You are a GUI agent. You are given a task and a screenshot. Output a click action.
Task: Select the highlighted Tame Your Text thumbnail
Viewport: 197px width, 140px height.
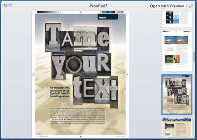(x=177, y=95)
